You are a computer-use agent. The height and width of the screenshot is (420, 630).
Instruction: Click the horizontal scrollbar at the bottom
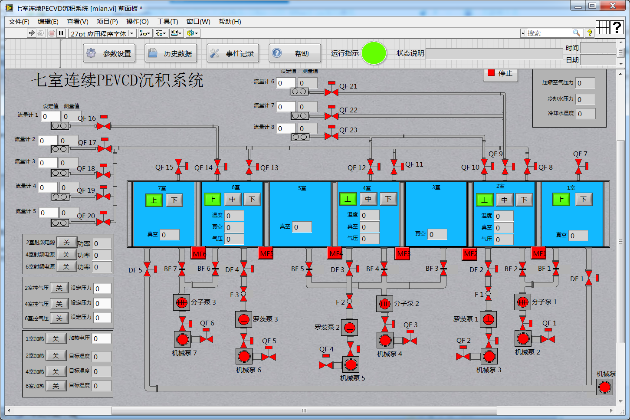click(x=304, y=410)
